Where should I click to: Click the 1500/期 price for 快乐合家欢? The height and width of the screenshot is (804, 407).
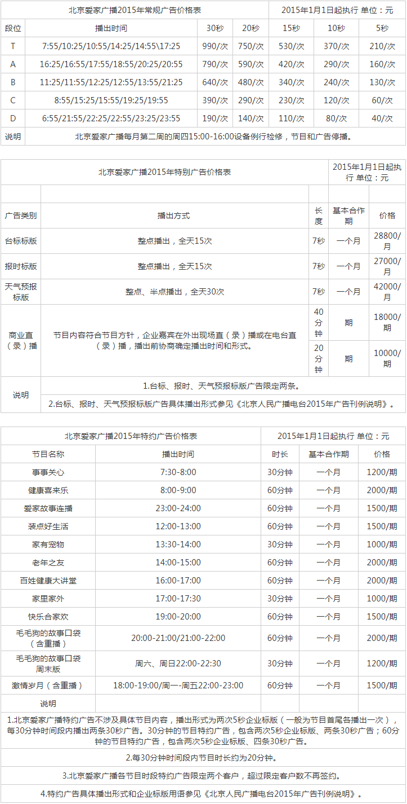click(x=382, y=617)
